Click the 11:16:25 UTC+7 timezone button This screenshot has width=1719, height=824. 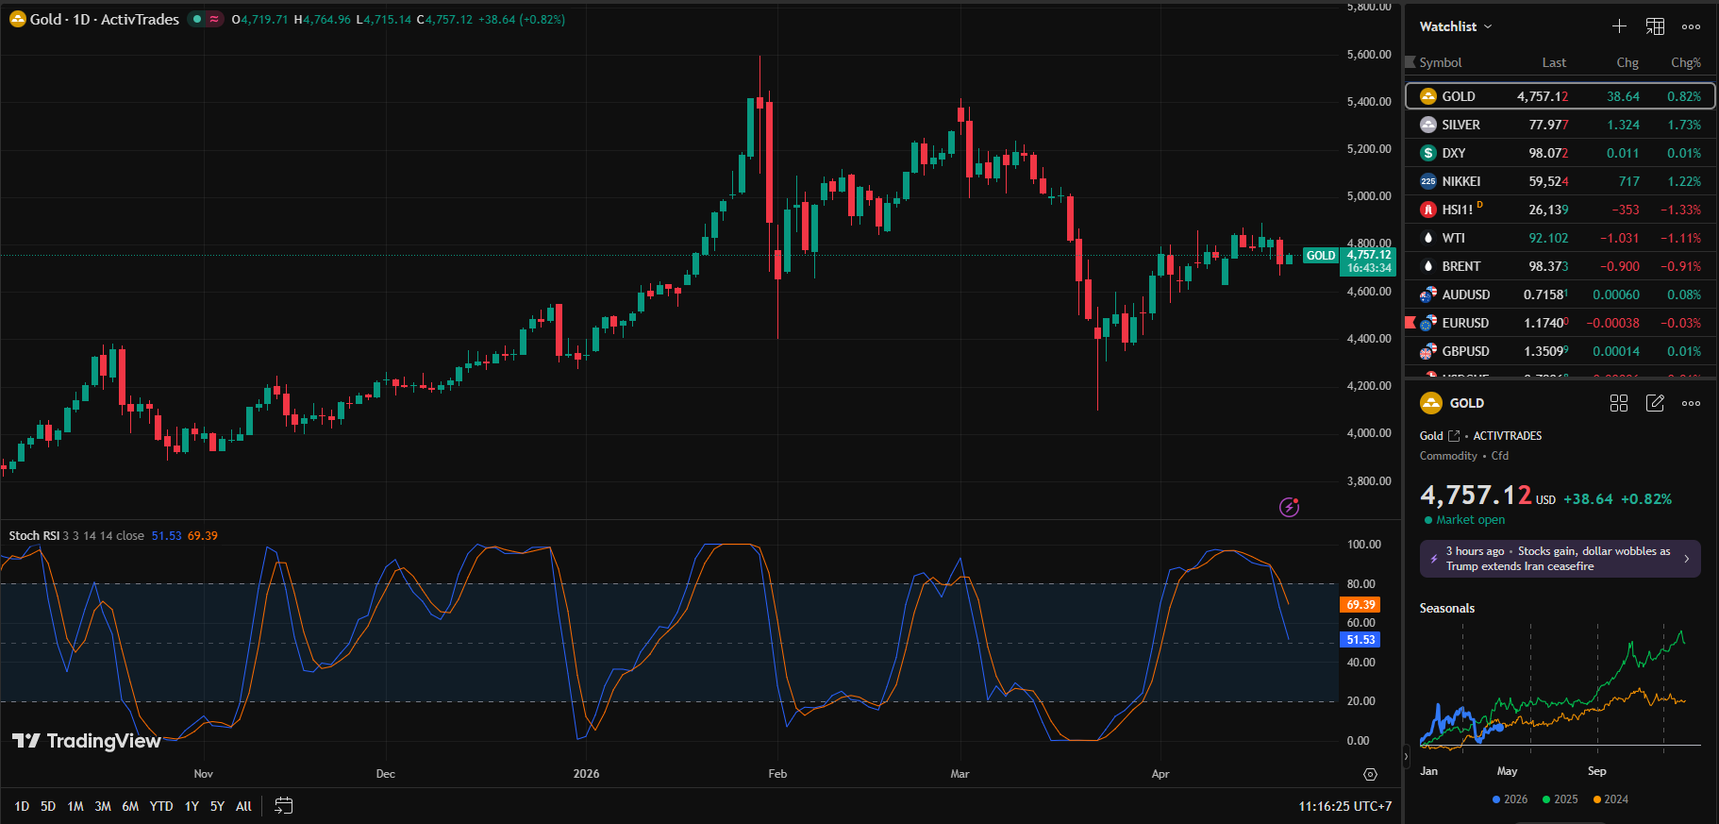tap(1344, 806)
